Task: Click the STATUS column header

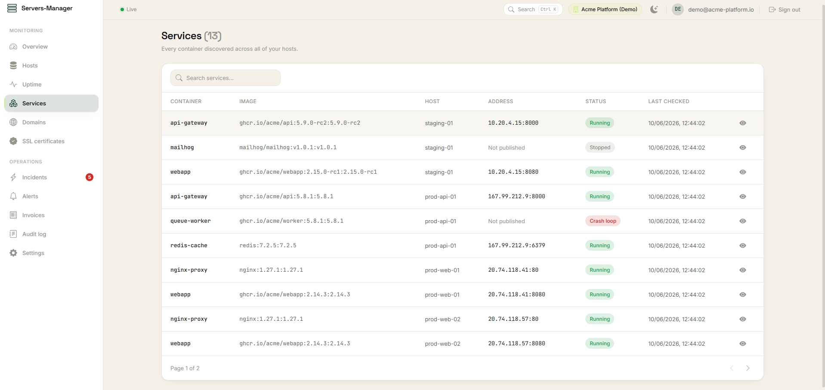Action: point(596,101)
